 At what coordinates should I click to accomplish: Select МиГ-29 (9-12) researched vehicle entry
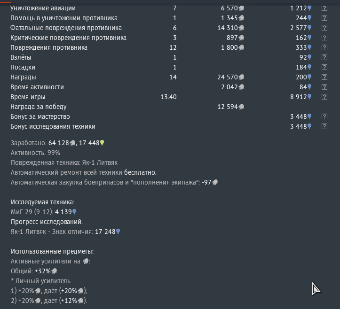click(43, 212)
